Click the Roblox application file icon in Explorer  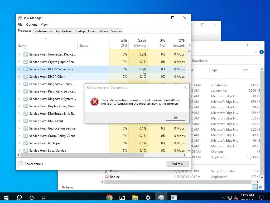click(107, 177)
